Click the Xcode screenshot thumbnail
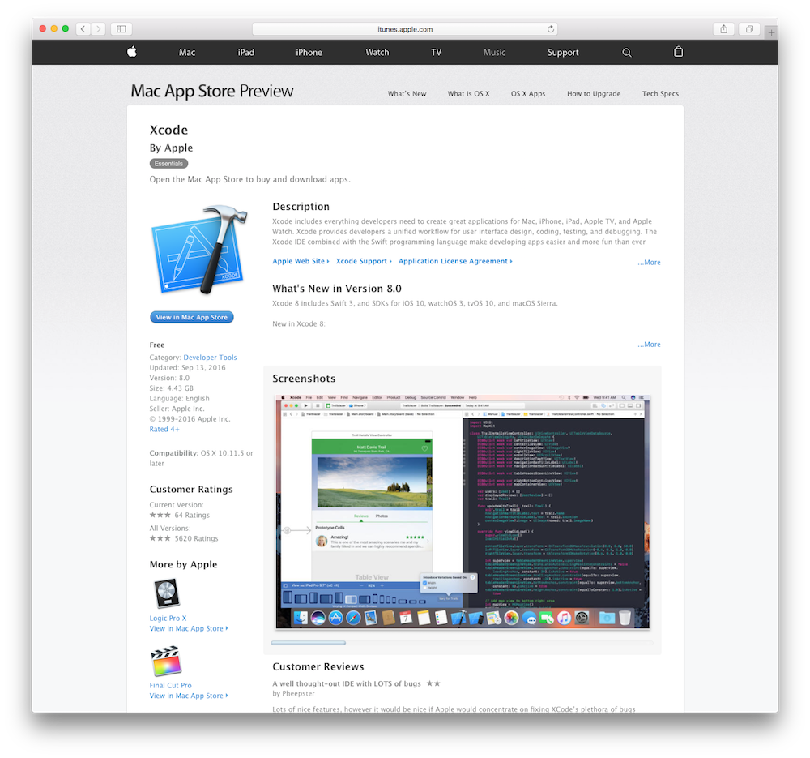This screenshot has height=758, width=810. pos(463,512)
